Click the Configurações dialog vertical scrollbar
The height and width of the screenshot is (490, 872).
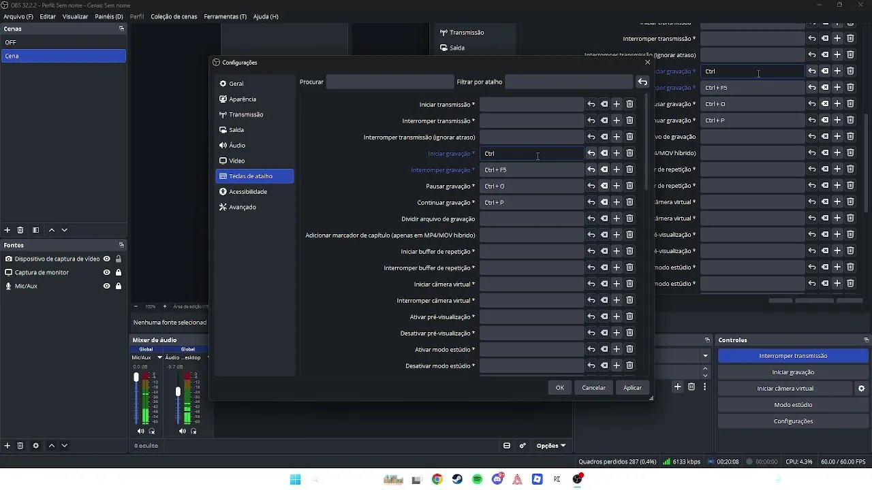point(645,141)
